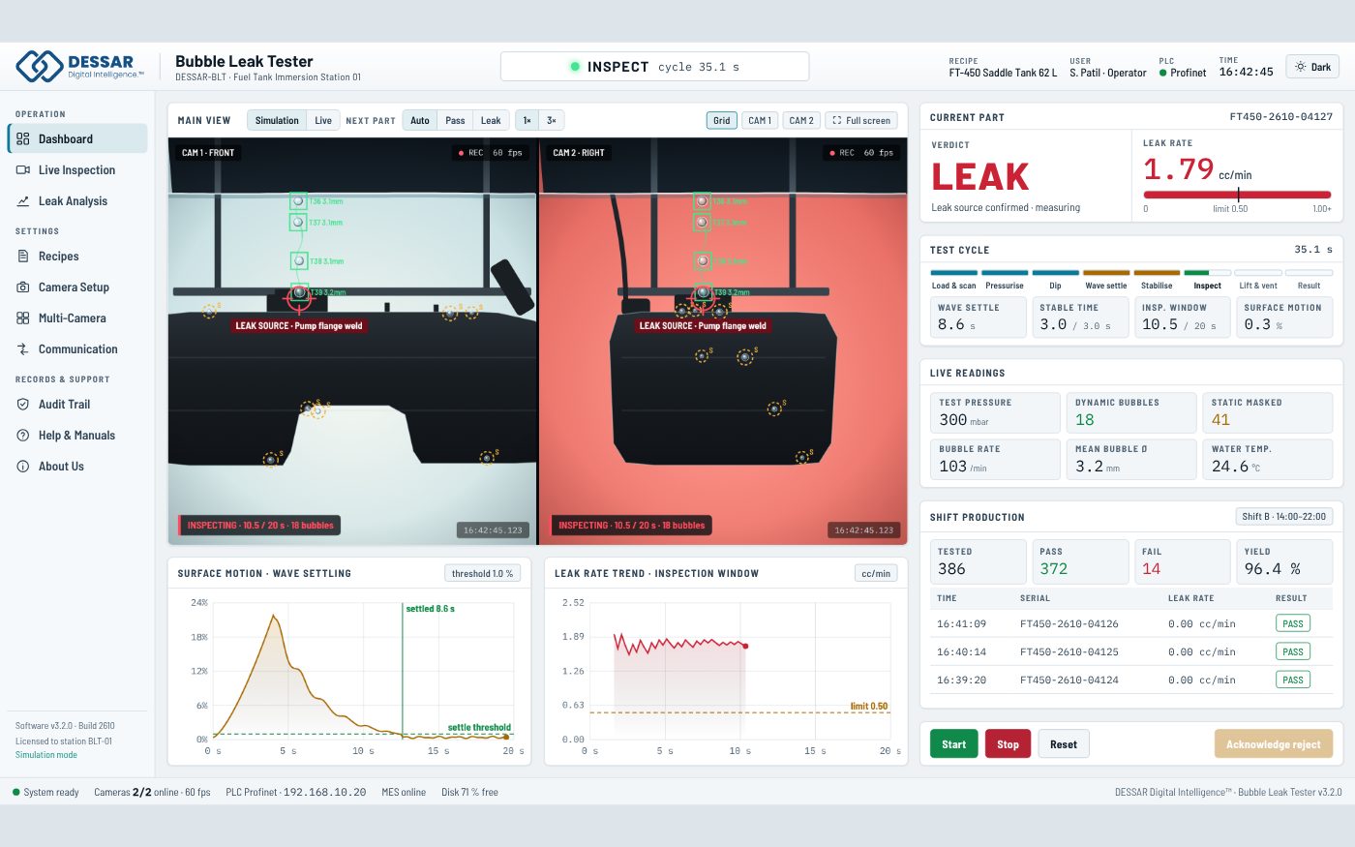Switch view to CAM 2
Screen dimensions: 1355x847
click(x=801, y=120)
